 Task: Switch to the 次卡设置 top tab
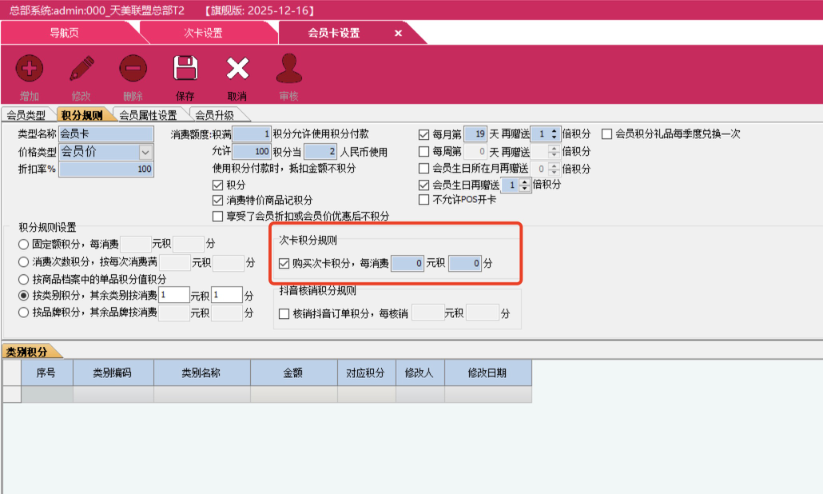point(203,33)
